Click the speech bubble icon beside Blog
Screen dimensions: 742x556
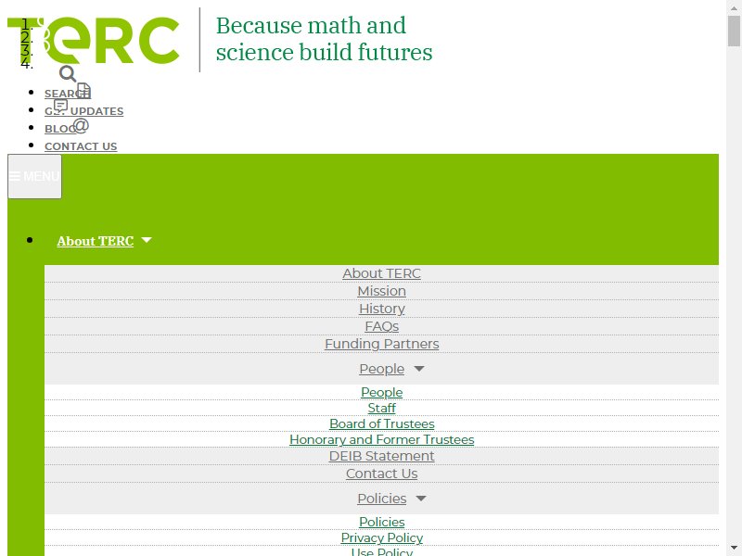60,106
